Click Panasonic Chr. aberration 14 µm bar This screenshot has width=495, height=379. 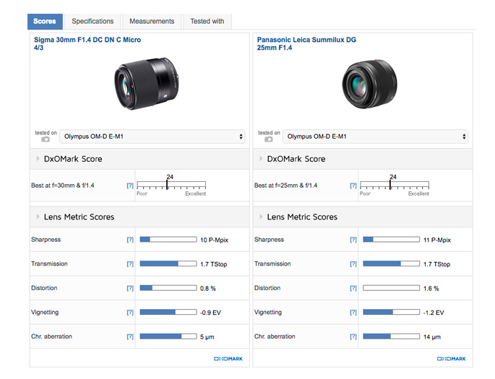(392, 336)
